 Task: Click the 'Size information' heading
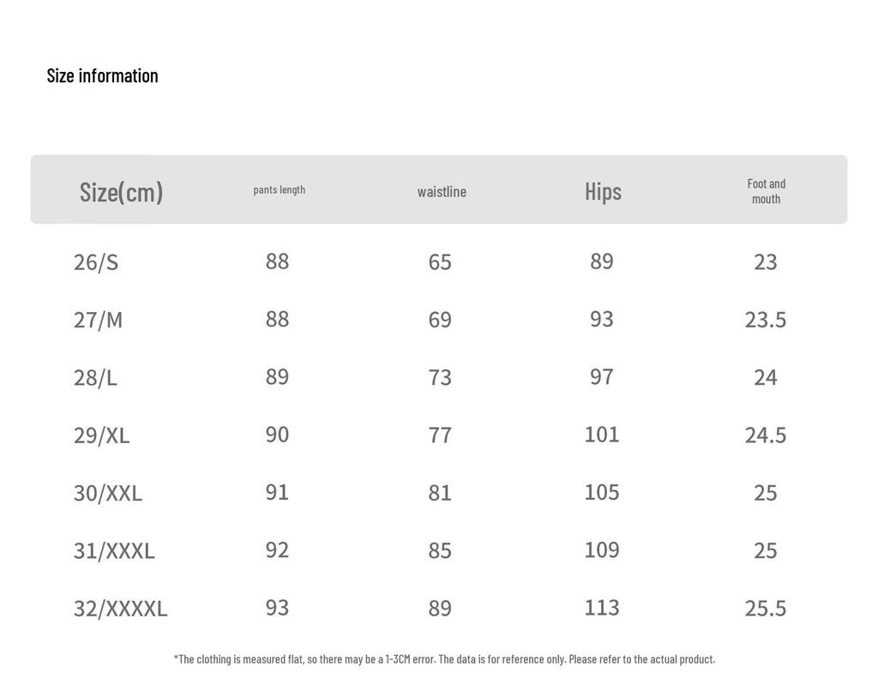pyautogui.click(x=103, y=75)
